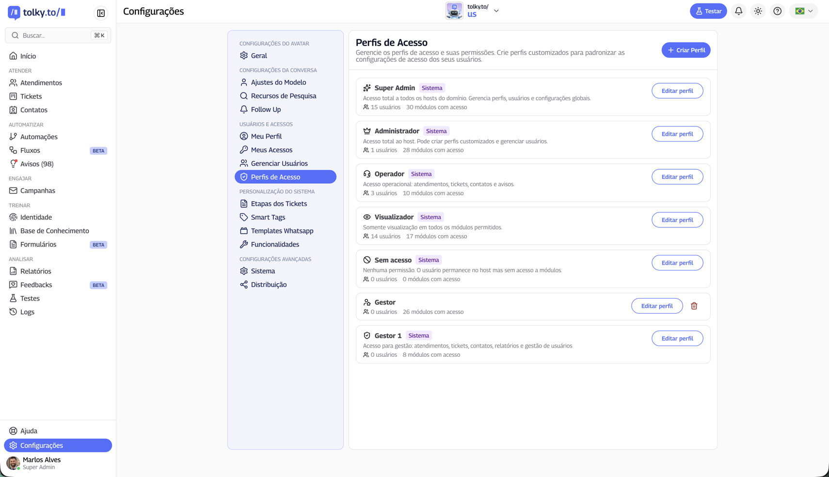
Task: Open the Templates Whatsapp settings page
Action: click(x=282, y=231)
